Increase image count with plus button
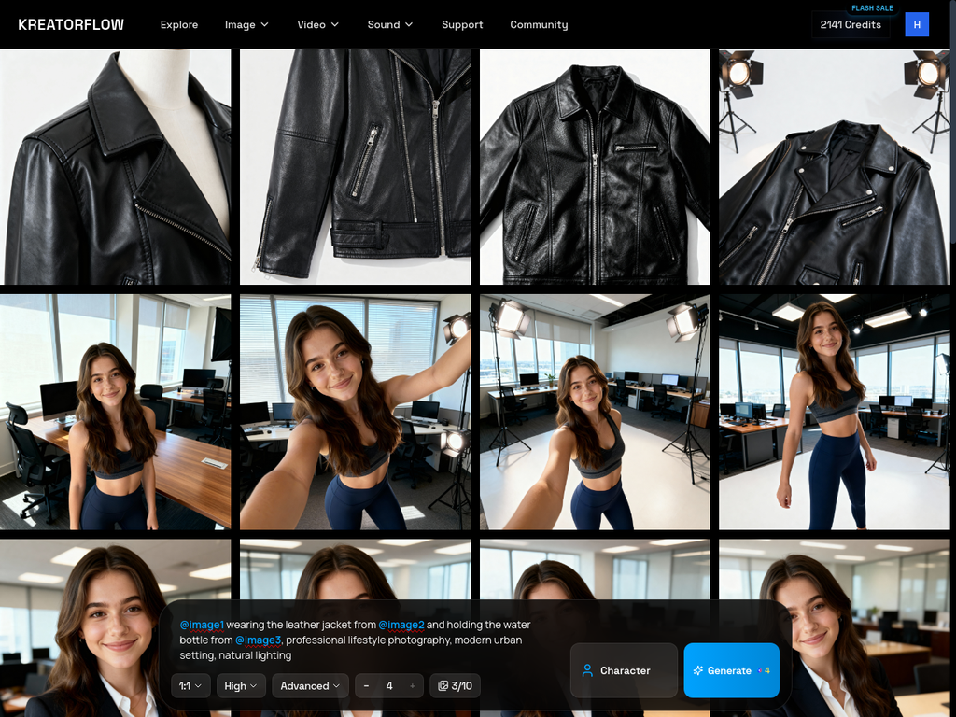Viewport: 956px width, 717px height. 413,686
